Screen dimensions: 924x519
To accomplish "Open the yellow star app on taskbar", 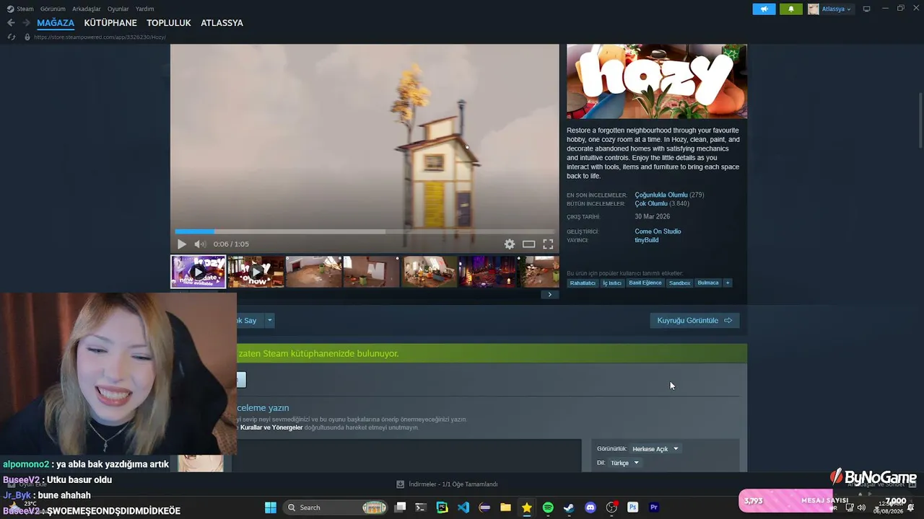I will [x=527, y=507].
